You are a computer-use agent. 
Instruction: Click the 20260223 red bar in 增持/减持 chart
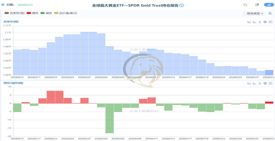tap(51, 97)
